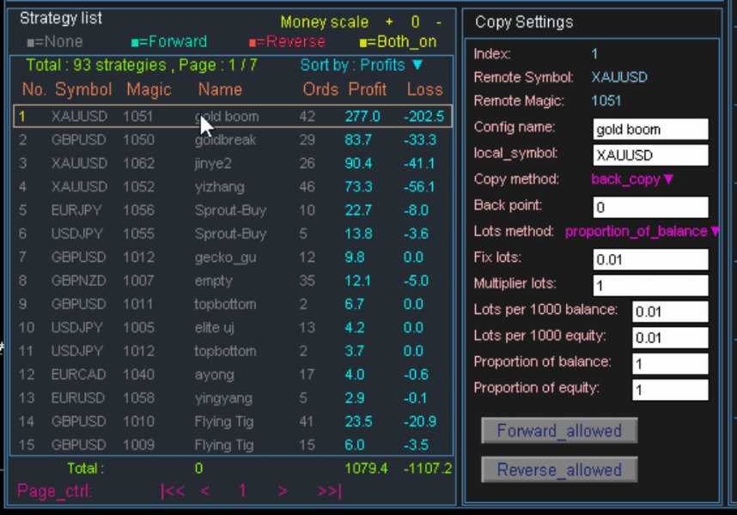The width and height of the screenshot is (737, 515).
Task: Click Remote Magic value 1051
Action: pos(606,101)
